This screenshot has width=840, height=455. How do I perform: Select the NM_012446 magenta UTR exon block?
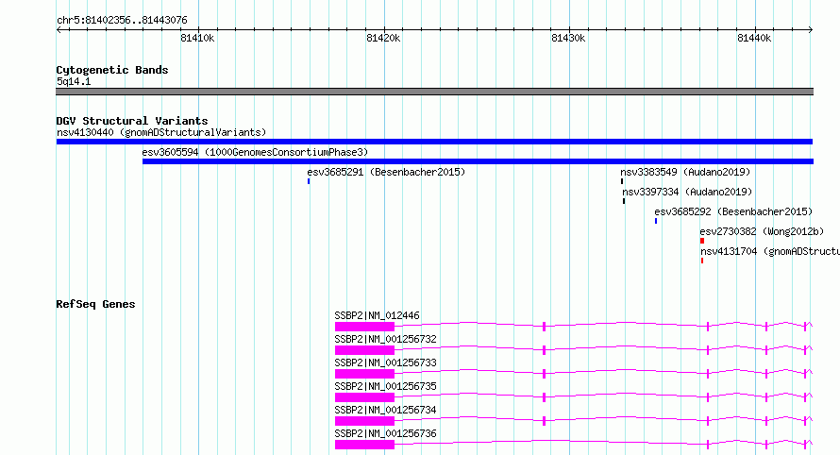[365, 327]
